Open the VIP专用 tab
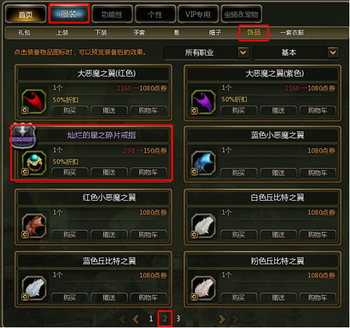The height and width of the screenshot is (328, 350). (x=197, y=14)
